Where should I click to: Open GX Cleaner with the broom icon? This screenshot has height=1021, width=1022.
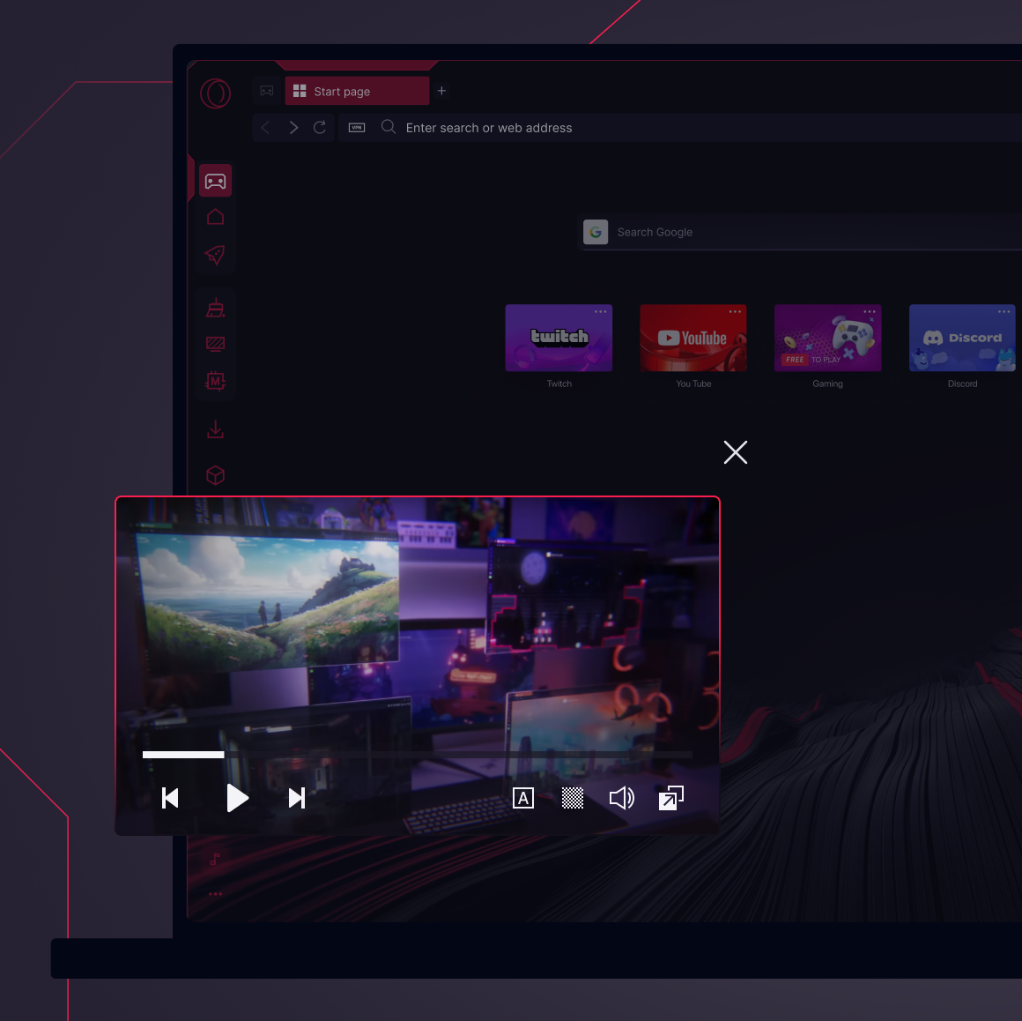(215, 307)
